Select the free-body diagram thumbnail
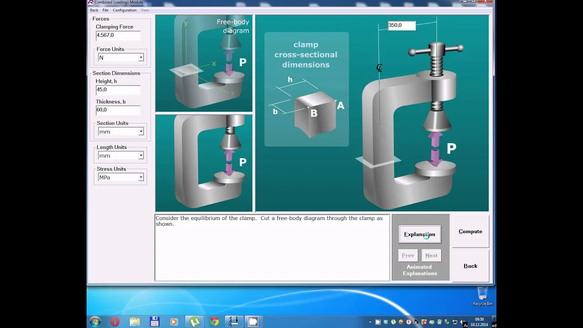 coord(204,63)
